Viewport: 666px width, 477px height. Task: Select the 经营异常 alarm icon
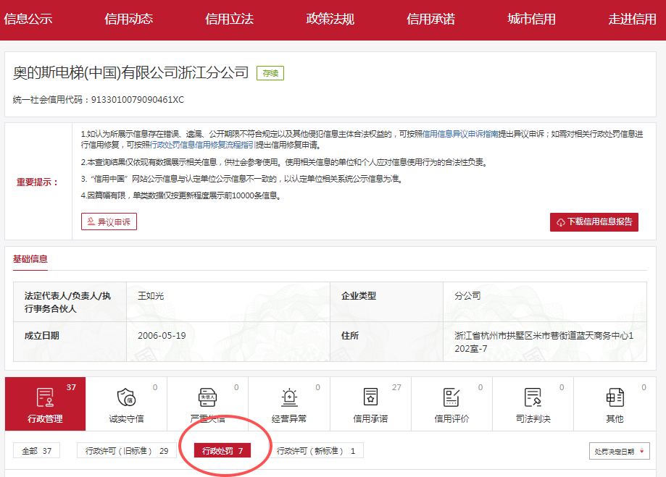click(x=288, y=397)
